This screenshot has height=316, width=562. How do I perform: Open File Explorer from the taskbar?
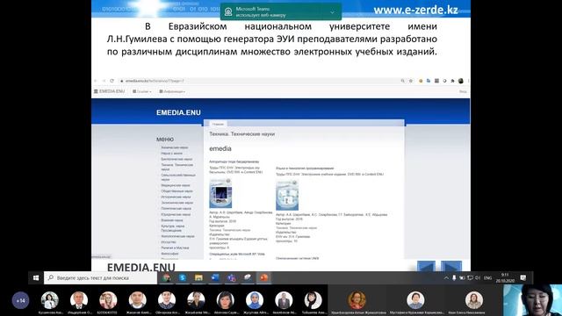point(198,277)
